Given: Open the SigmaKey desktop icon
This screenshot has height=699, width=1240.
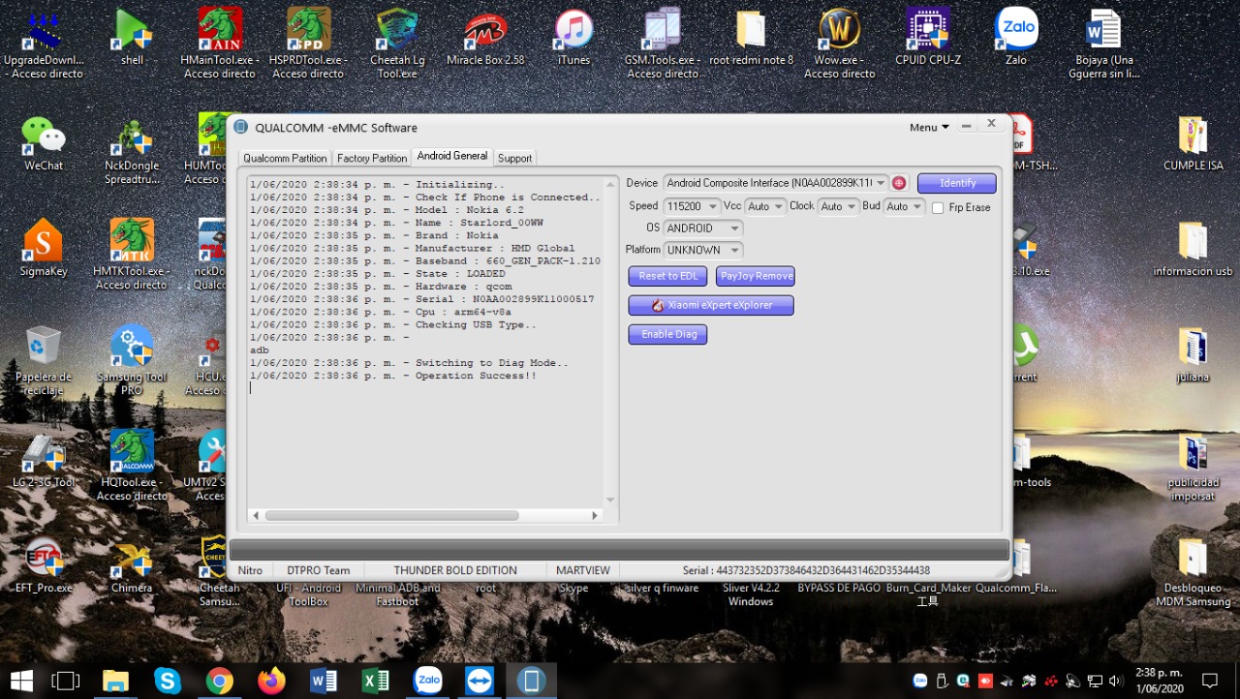Looking at the screenshot, I should pos(44,249).
